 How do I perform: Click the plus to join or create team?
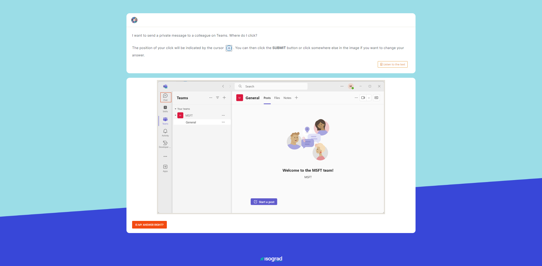[x=224, y=98]
